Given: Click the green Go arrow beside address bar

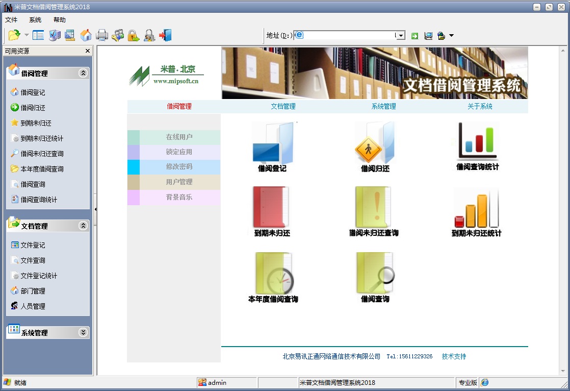Looking at the screenshot, I should click(x=415, y=36).
